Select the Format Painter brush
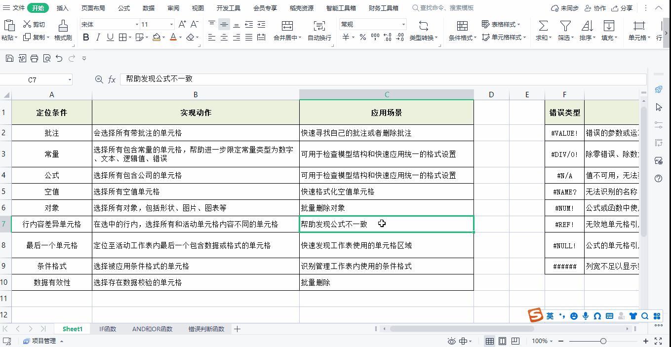Viewport: 671px width, 347px height. [x=63, y=25]
